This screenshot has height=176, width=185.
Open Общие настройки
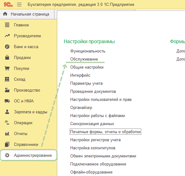[x=87, y=67]
